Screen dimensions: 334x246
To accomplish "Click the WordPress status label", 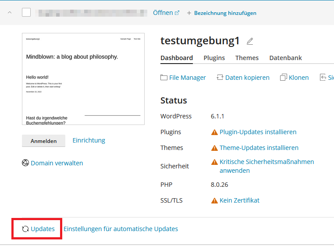I will (176, 116).
